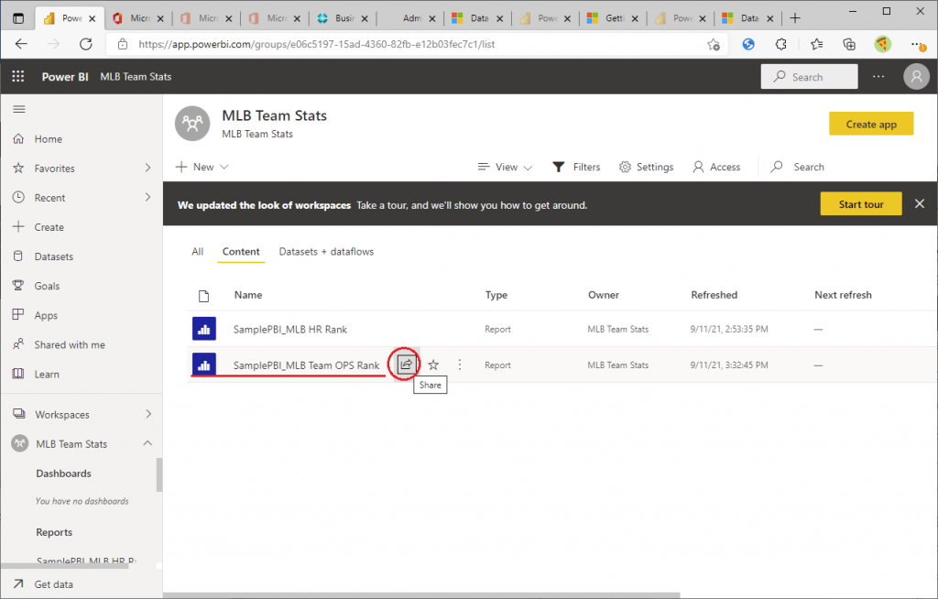Open Learn in the sidebar
The height and width of the screenshot is (599, 938).
47,374
